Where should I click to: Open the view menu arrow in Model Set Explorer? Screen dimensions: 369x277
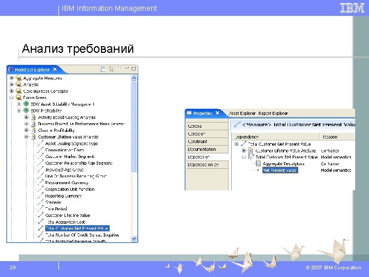tap(119, 68)
